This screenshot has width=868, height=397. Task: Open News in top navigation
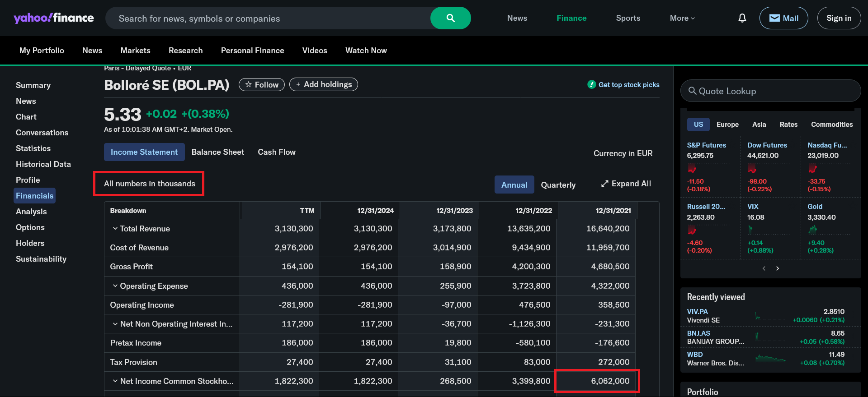517,18
